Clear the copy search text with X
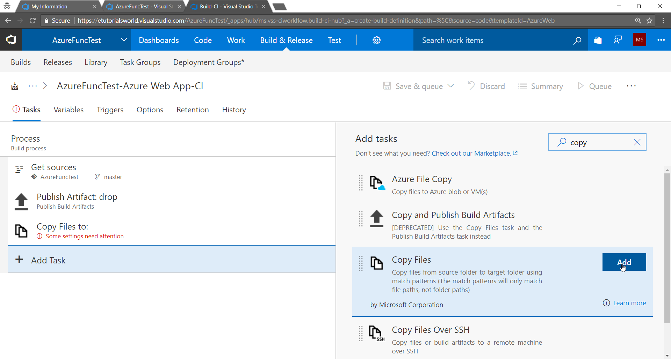 pyautogui.click(x=637, y=142)
